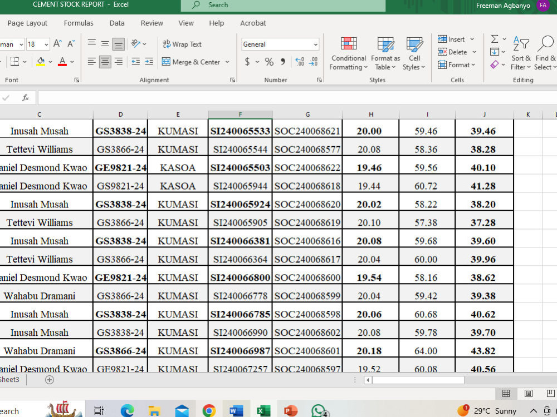Open Google Chrome from the taskbar

coord(209,410)
